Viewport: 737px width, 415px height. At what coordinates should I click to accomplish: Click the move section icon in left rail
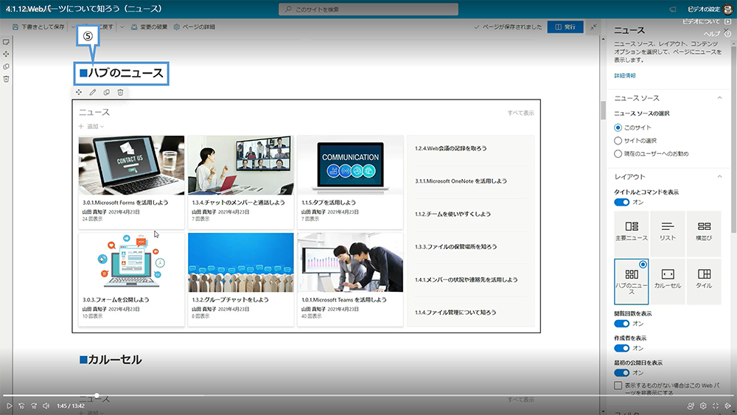6,54
